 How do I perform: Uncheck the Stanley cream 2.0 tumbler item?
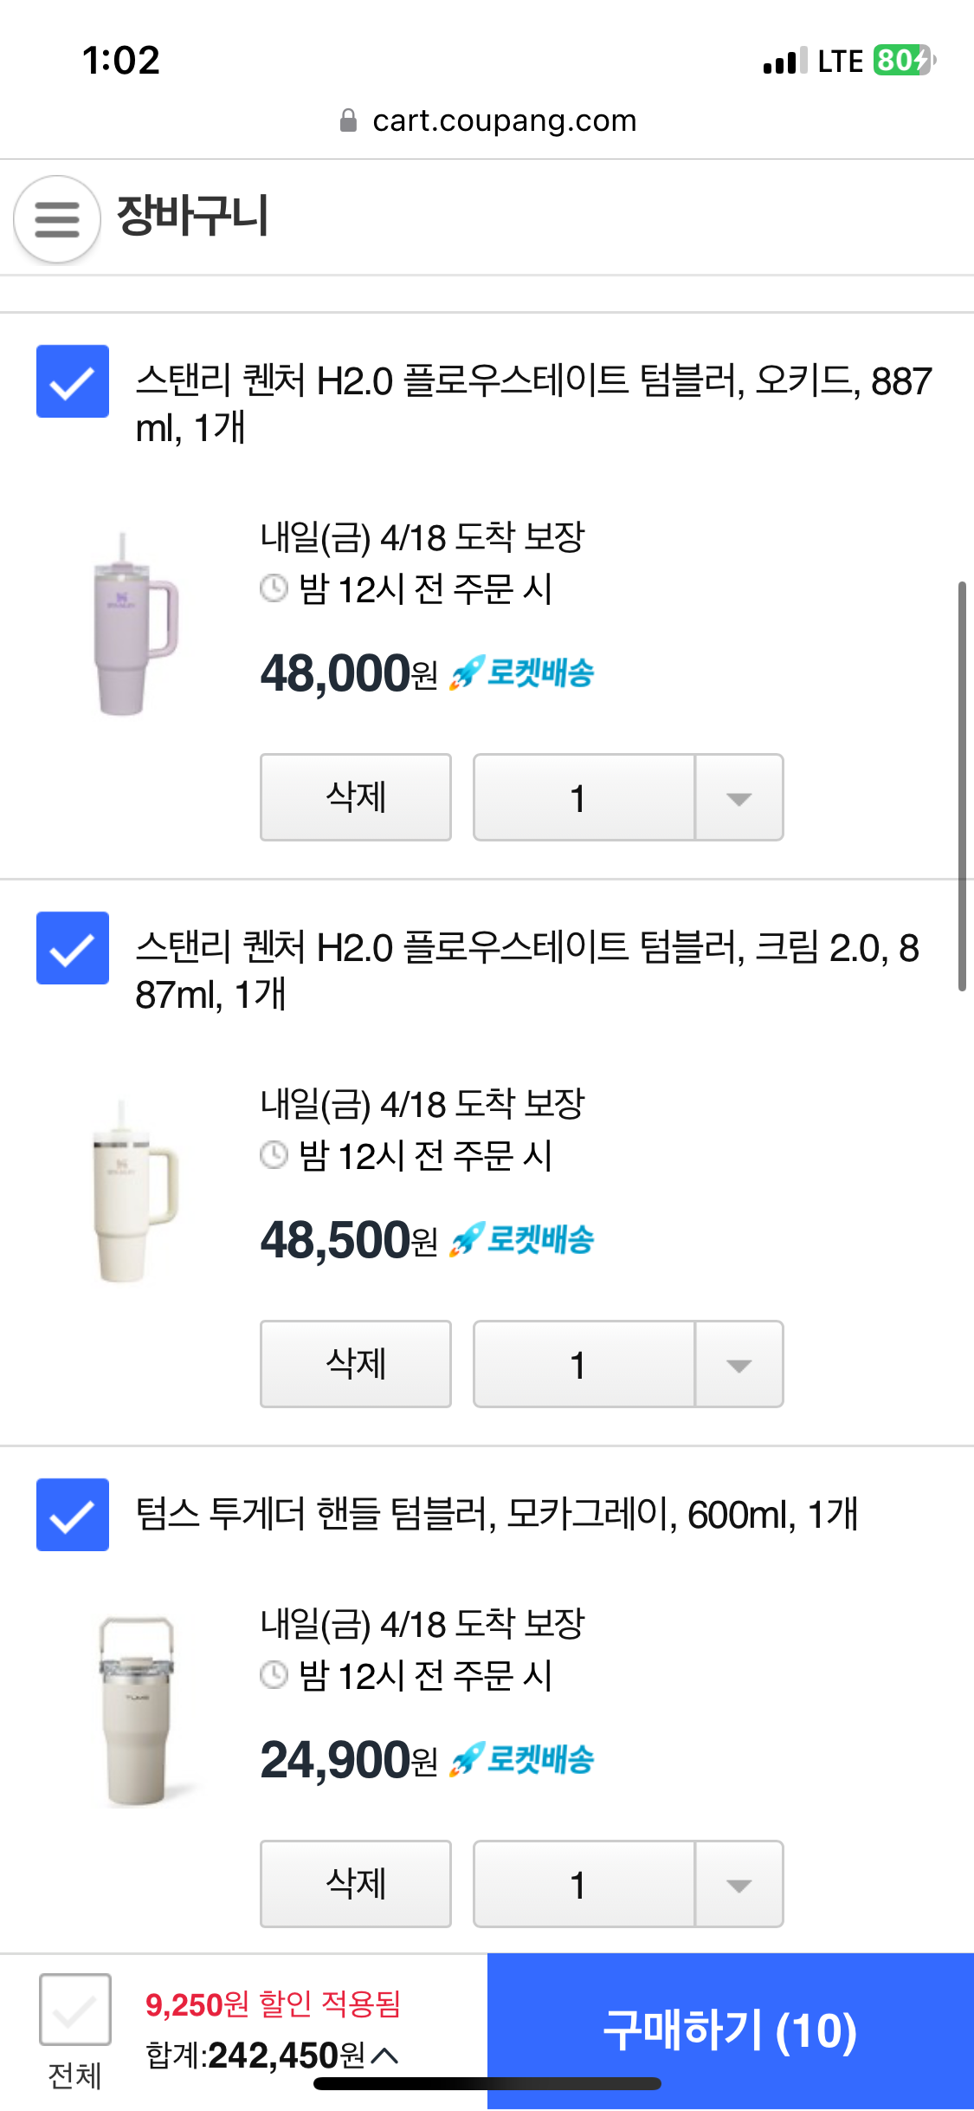(73, 948)
